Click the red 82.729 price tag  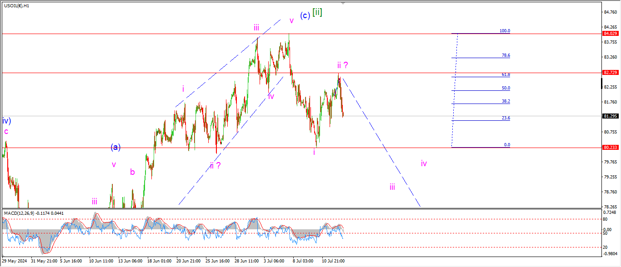(609, 73)
